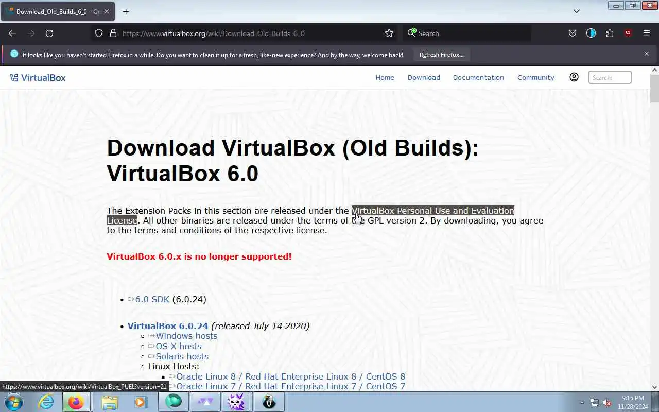Reload the page with the refresh icon
Image resolution: width=659 pixels, height=412 pixels.
point(49,33)
